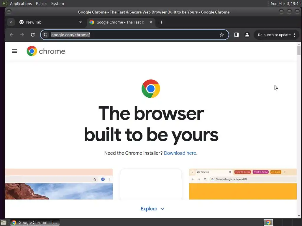Open a new tab with plus icon
The height and width of the screenshot is (226, 302).
pyautogui.click(x=161, y=22)
